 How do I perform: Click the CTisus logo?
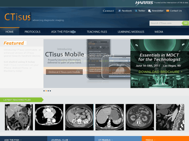18,17
